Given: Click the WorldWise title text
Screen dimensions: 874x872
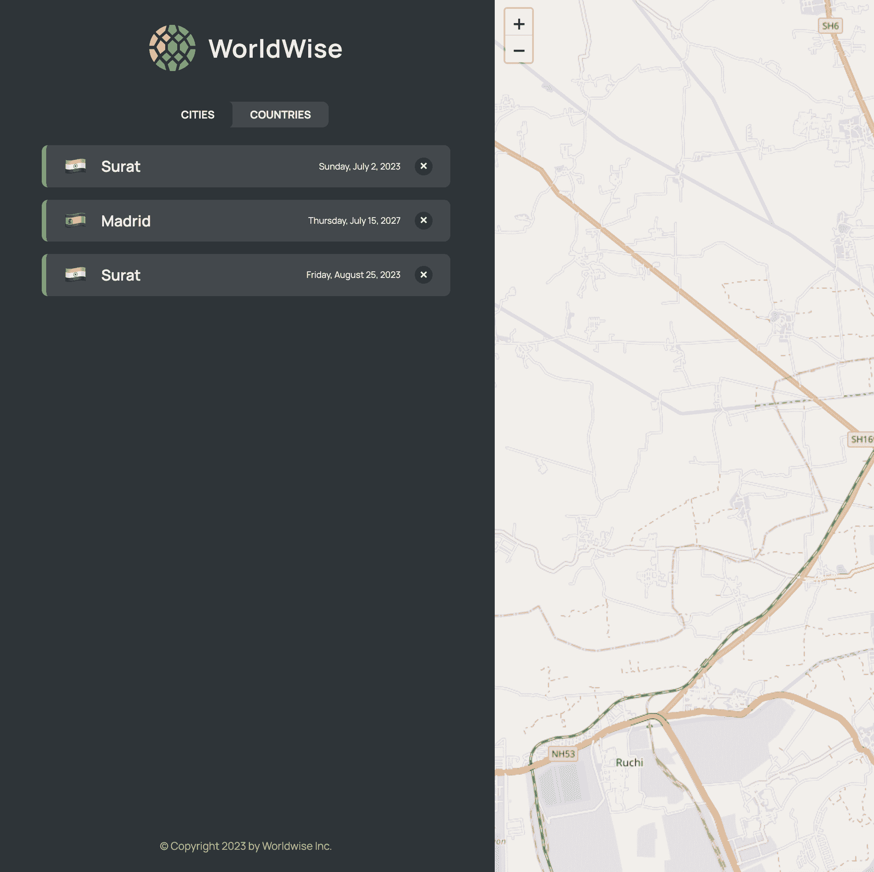Looking at the screenshot, I should (x=274, y=48).
